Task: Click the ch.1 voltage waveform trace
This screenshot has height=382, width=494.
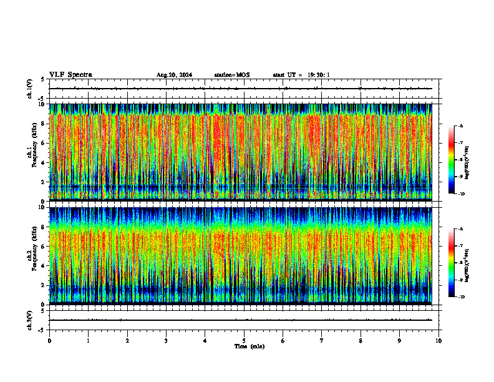Action: tap(241, 89)
